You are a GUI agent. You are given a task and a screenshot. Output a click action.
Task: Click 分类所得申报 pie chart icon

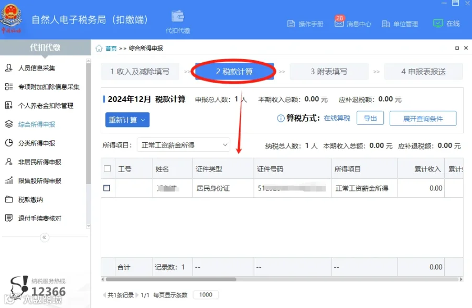[9, 143]
